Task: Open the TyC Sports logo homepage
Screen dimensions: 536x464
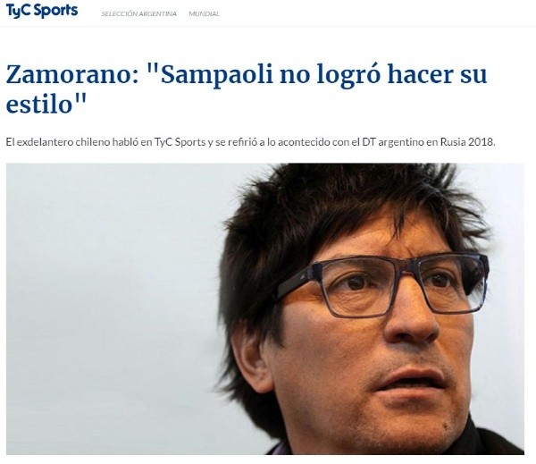Action: coord(42,10)
